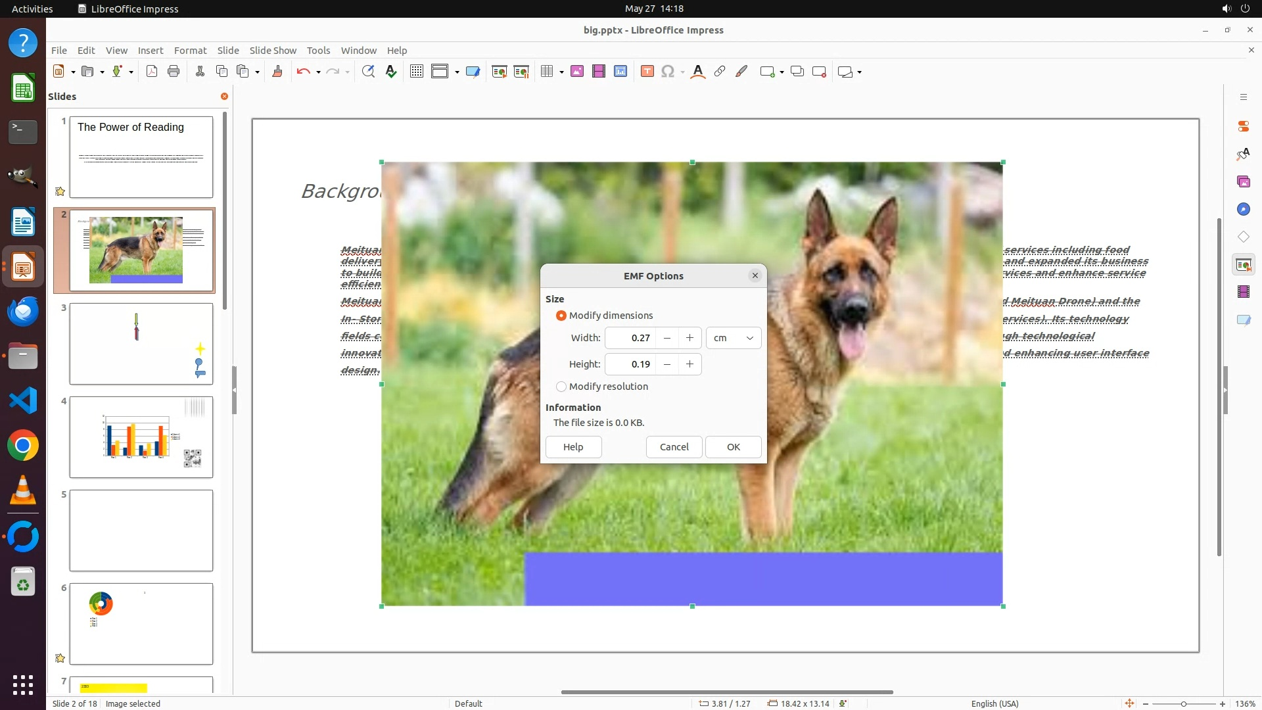Click Insert Special Character omega icon
The width and height of the screenshot is (1262, 710).
tap(668, 72)
